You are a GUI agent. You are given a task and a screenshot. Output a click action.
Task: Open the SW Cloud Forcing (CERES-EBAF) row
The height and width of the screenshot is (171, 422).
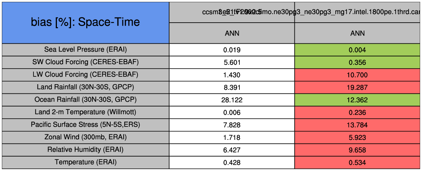click(86, 62)
